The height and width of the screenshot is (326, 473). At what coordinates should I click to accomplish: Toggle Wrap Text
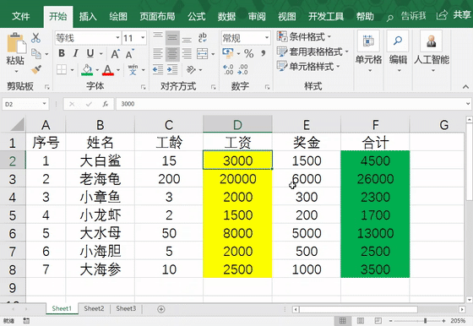click(x=203, y=38)
